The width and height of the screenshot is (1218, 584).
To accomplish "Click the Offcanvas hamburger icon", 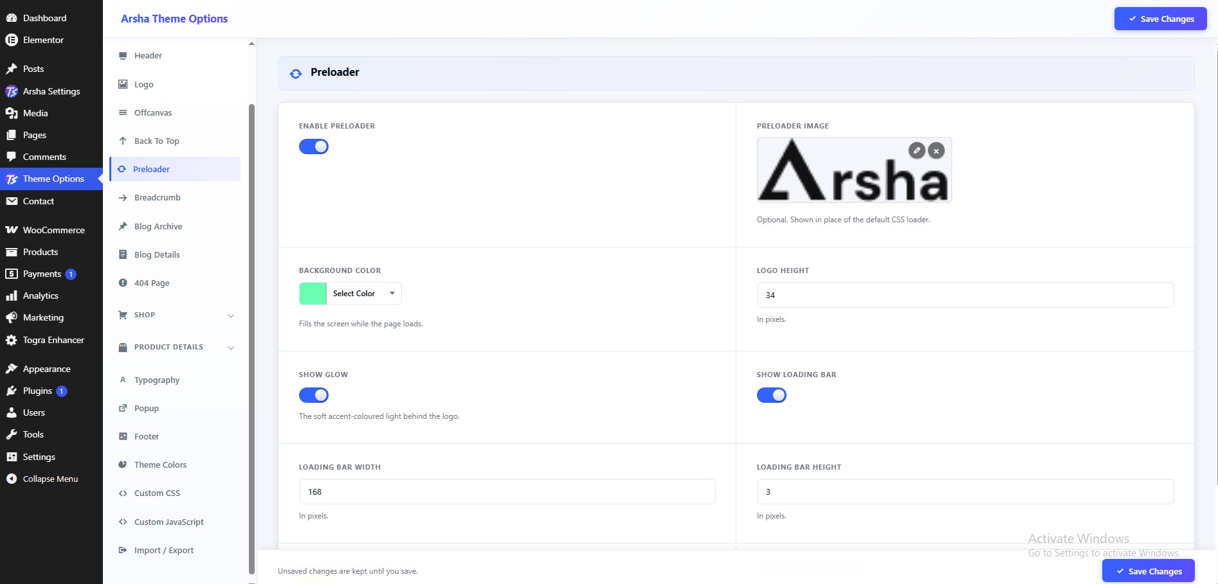I will tap(123, 112).
